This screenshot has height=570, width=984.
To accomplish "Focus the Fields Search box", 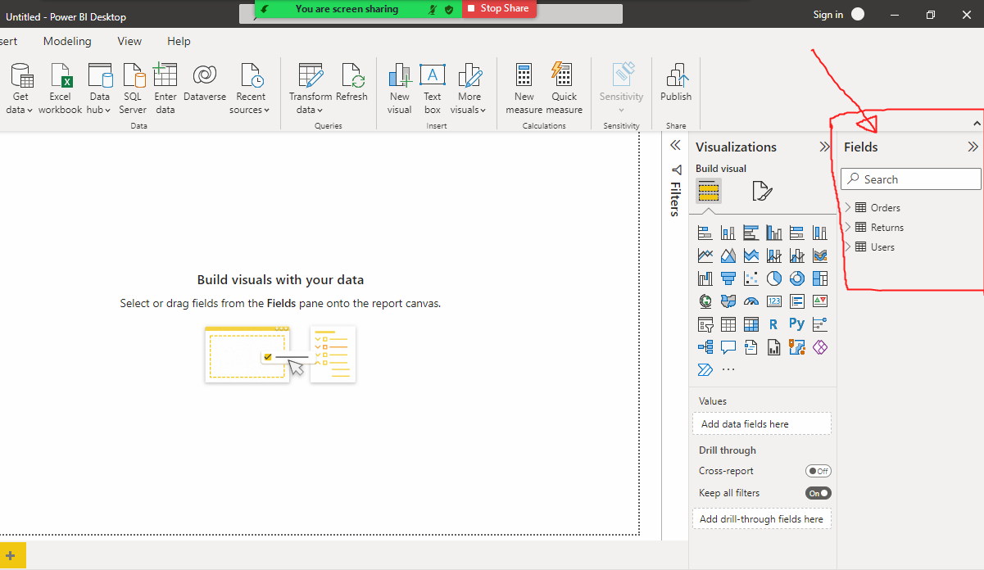I will (x=911, y=179).
